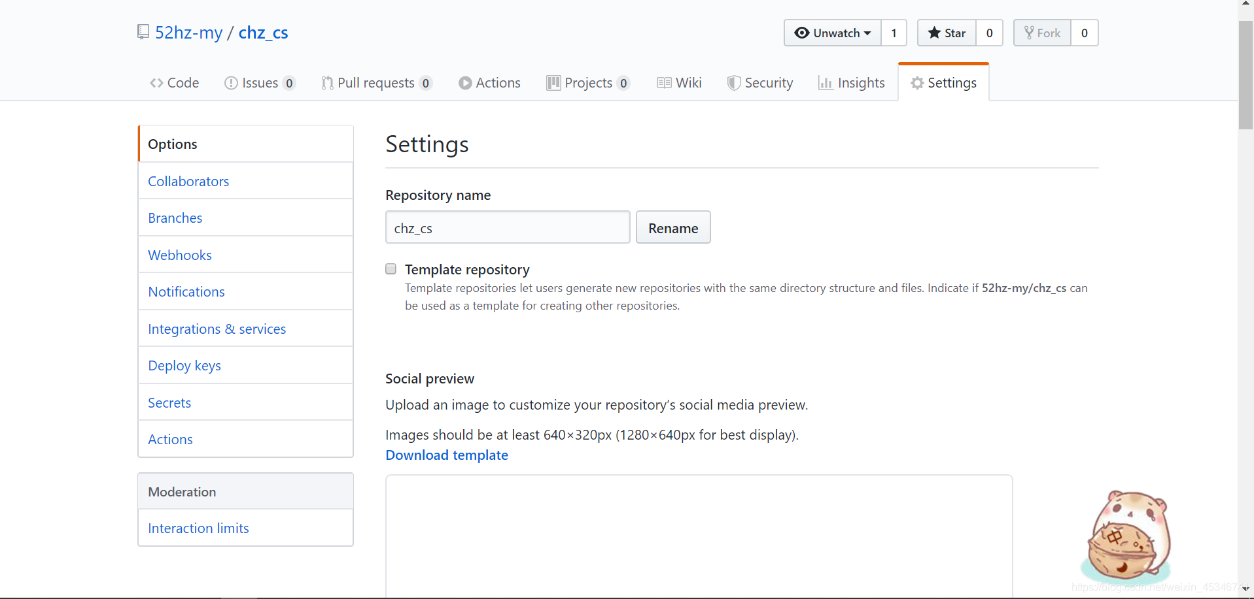
Task: Click the Issues count badge 0
Action: click(289, 83)
